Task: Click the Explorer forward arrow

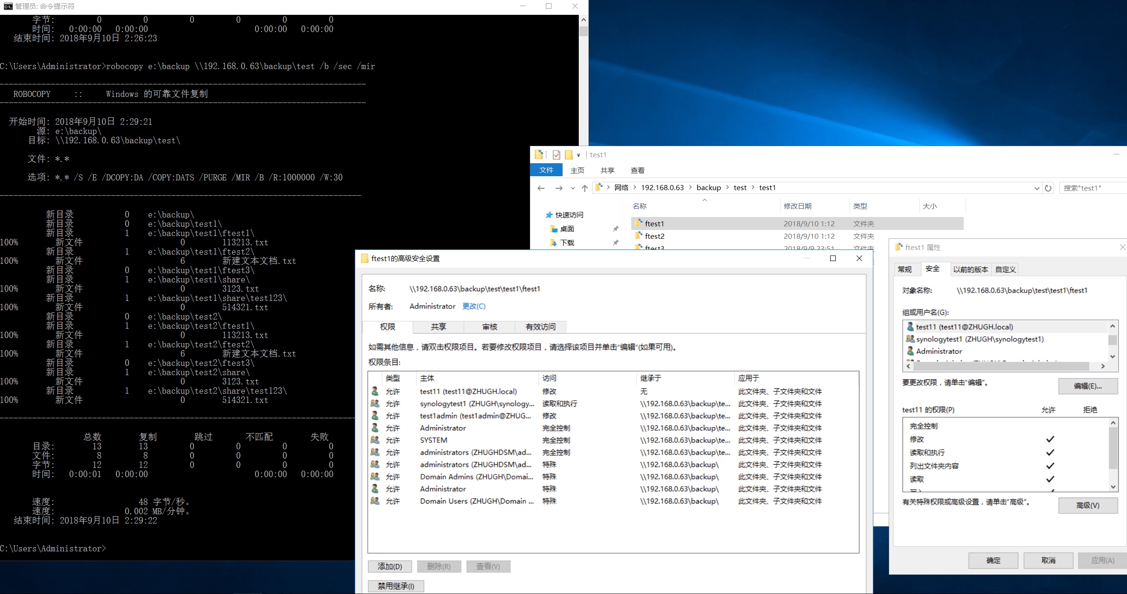Action: pos(558,188)
